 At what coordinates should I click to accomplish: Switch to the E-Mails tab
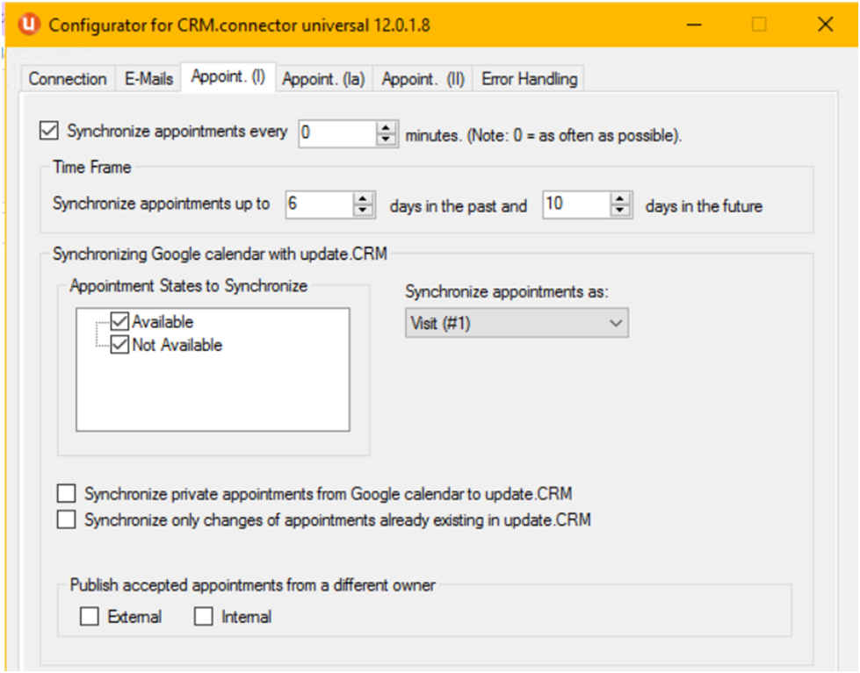coord(148,79)
